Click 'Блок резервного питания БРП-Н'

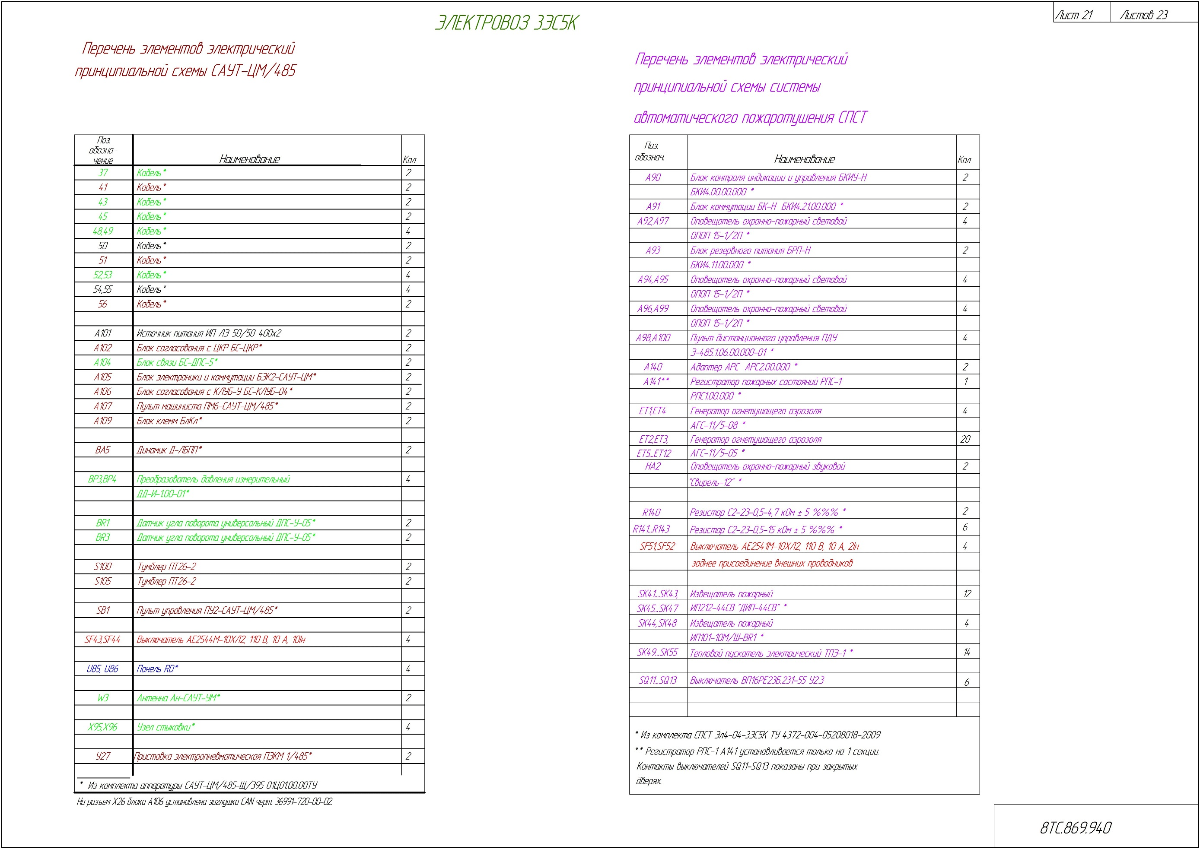pyautogui.click(x=750, y=251)
